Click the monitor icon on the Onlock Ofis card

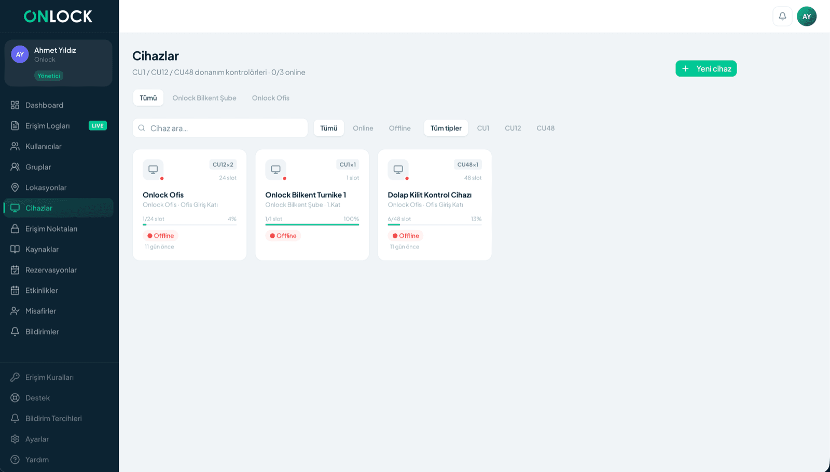[x=153, y=169]
